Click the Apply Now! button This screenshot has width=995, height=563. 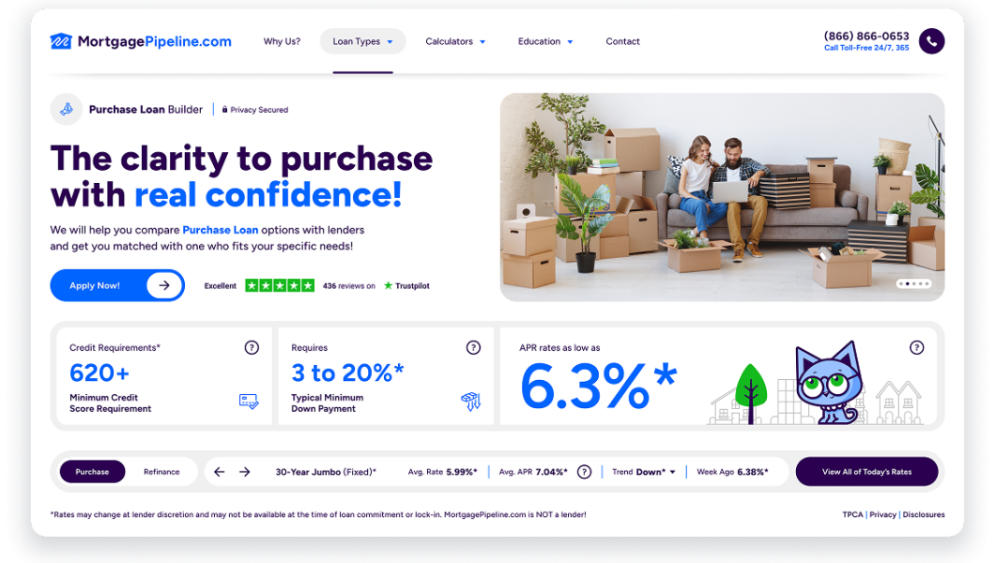click(117, 285)
